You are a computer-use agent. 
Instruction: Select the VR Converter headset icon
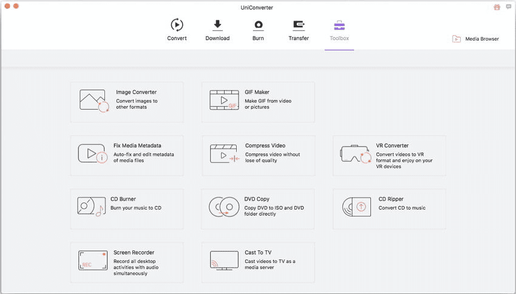(356, 155)
